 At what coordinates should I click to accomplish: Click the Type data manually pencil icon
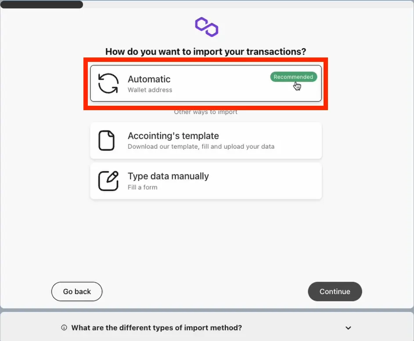(108, 181)
